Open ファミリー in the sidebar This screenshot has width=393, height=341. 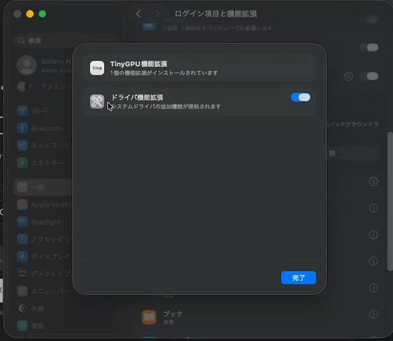44,87
